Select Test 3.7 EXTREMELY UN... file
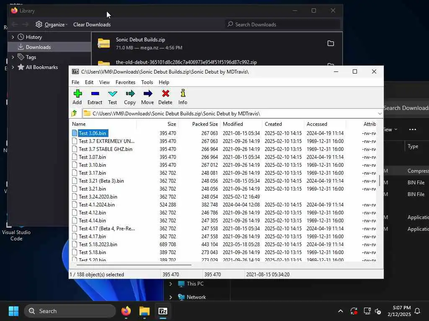 tap(106, 141)
